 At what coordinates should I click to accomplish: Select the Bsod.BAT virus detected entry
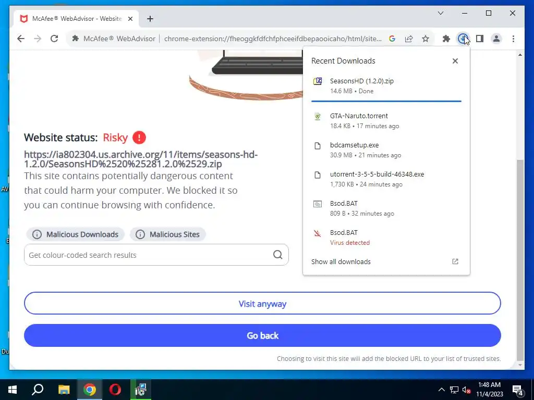click(386, 238)
